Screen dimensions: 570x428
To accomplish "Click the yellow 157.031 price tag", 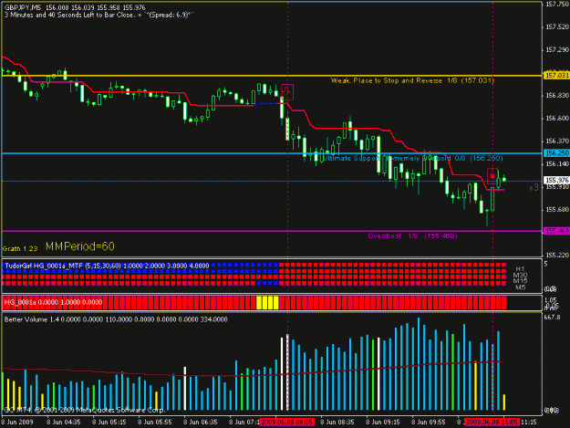I will (556, 75).
